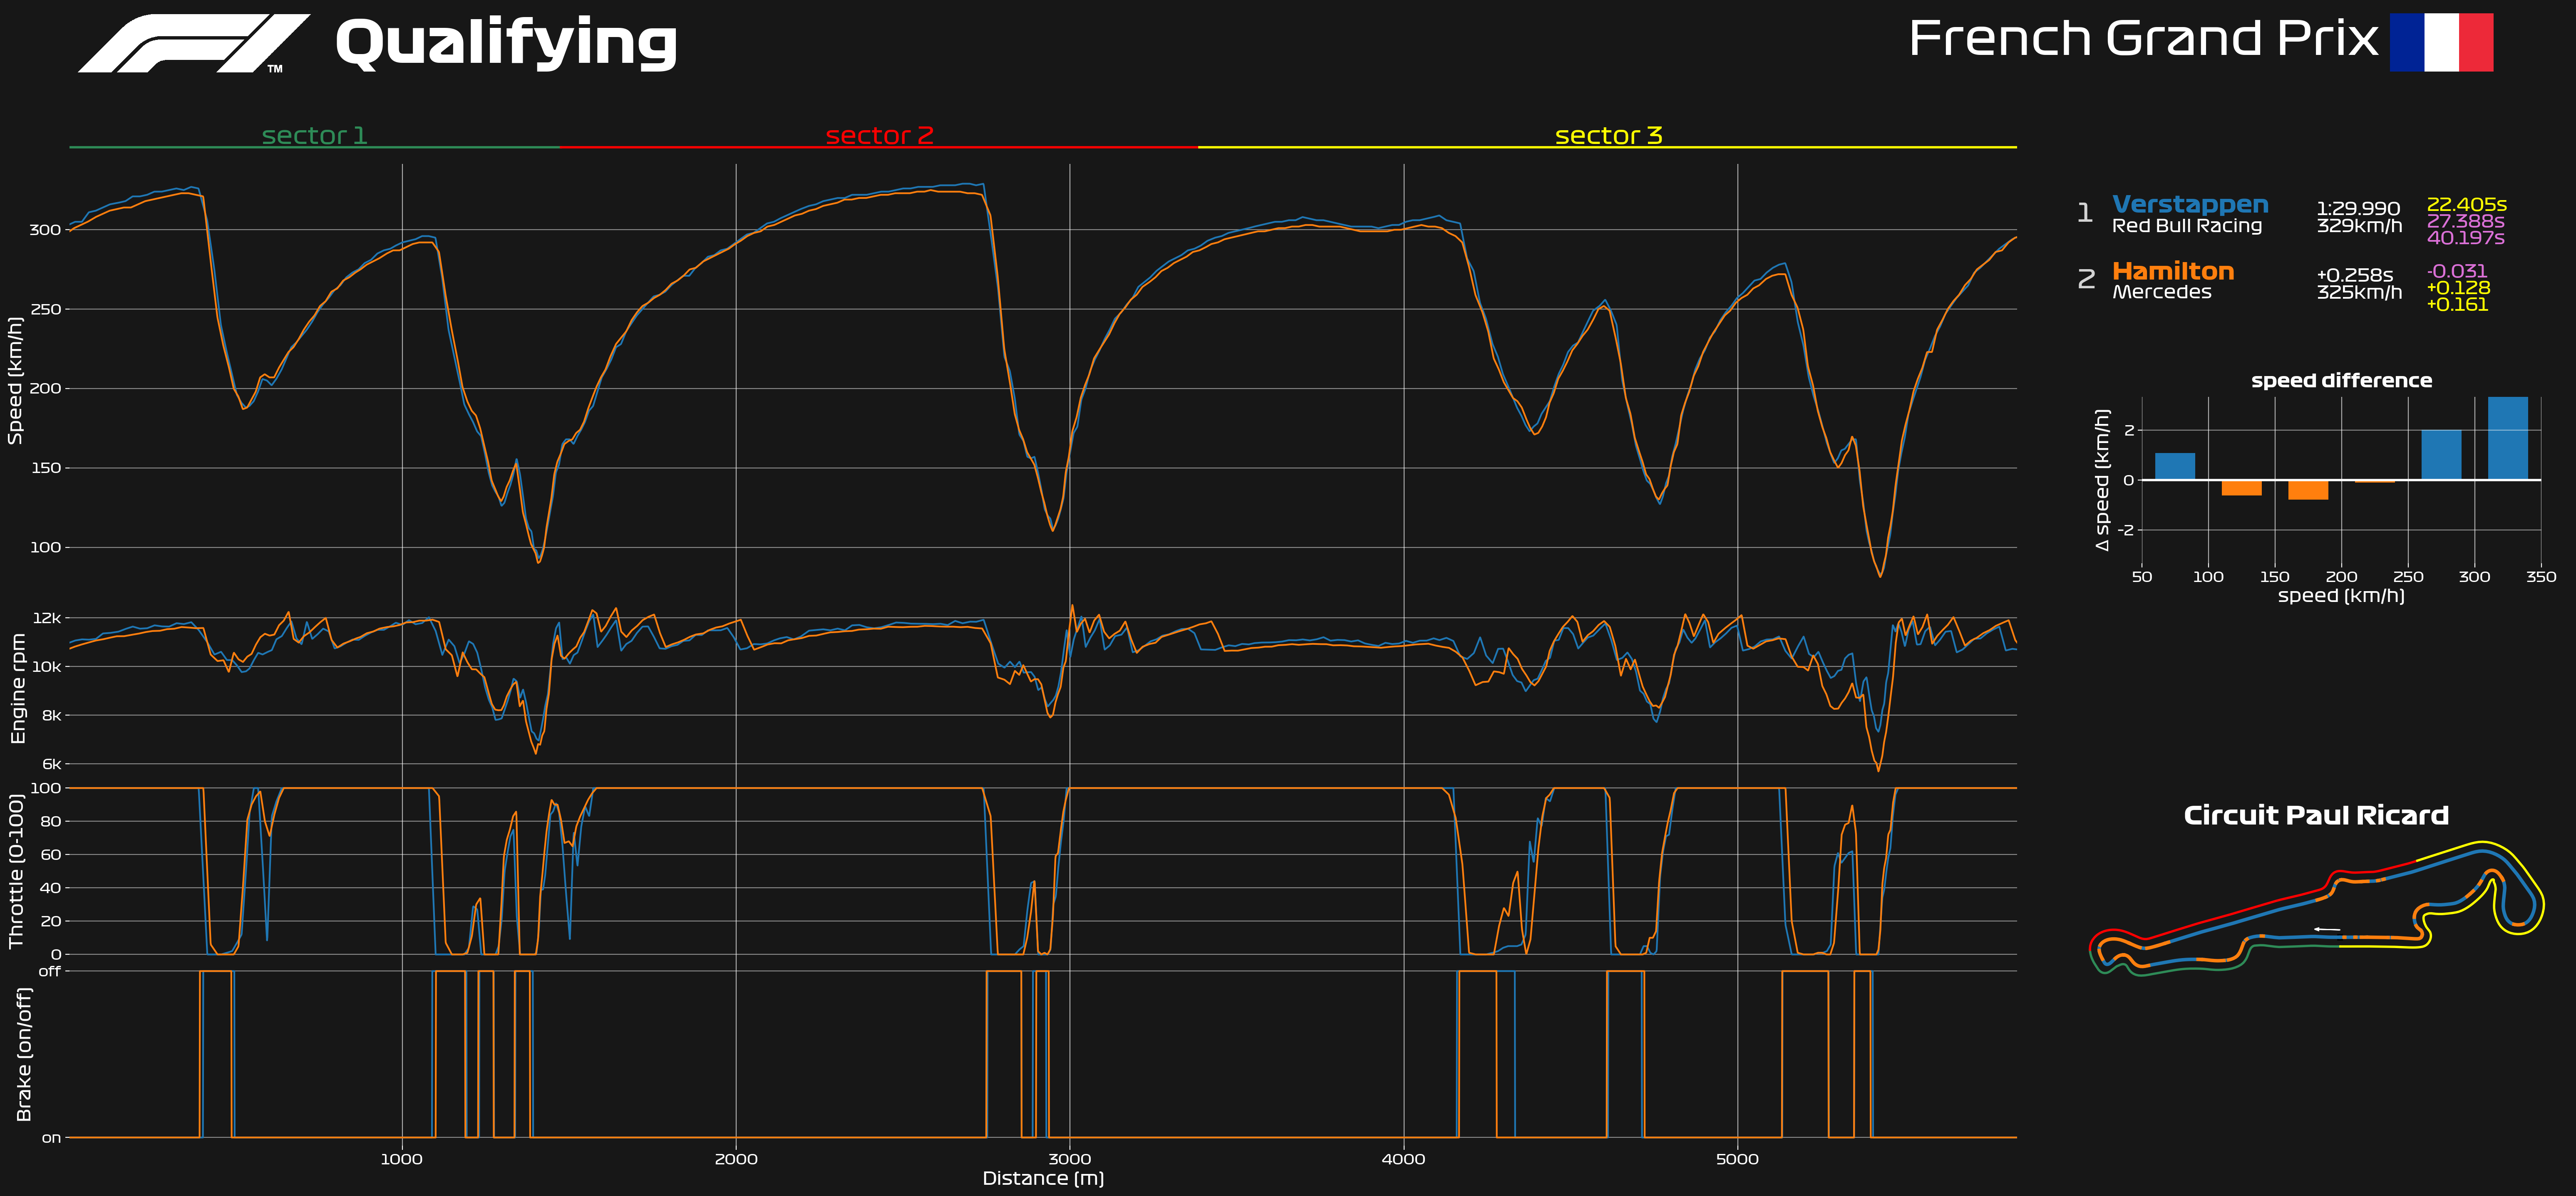
Task: Click position number 2 beside Hamilton
Action: coord(2086,279)
